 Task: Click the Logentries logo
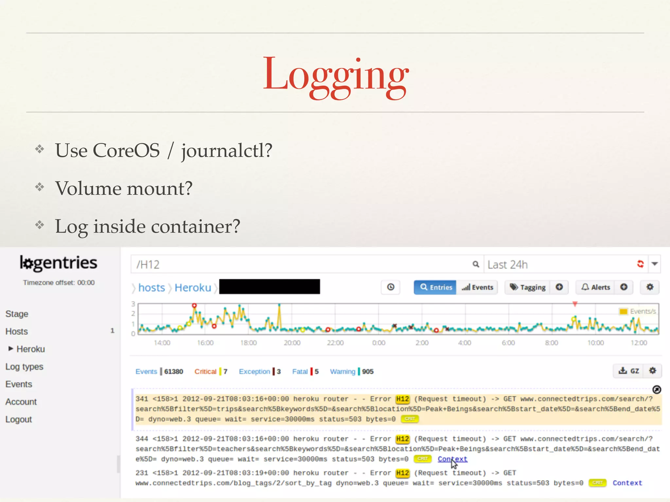click(59, 263)
